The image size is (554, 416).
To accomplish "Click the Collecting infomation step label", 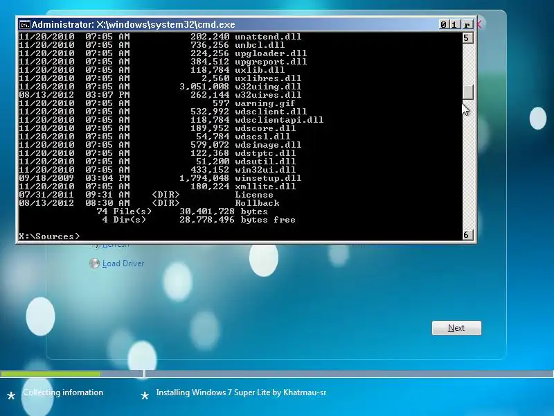I will click(x=63, y=392).
